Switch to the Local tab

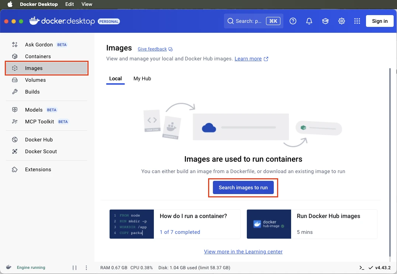pyautogui.click(x=115, y=78)
